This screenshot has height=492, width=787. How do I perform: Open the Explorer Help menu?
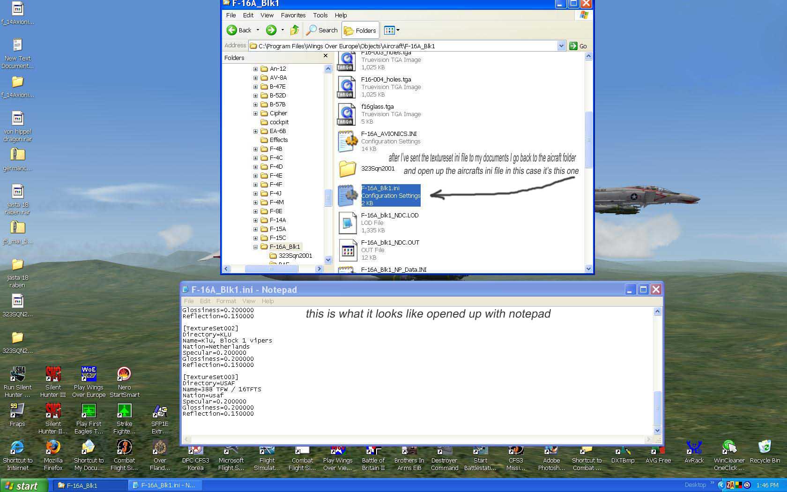point(341,15)
